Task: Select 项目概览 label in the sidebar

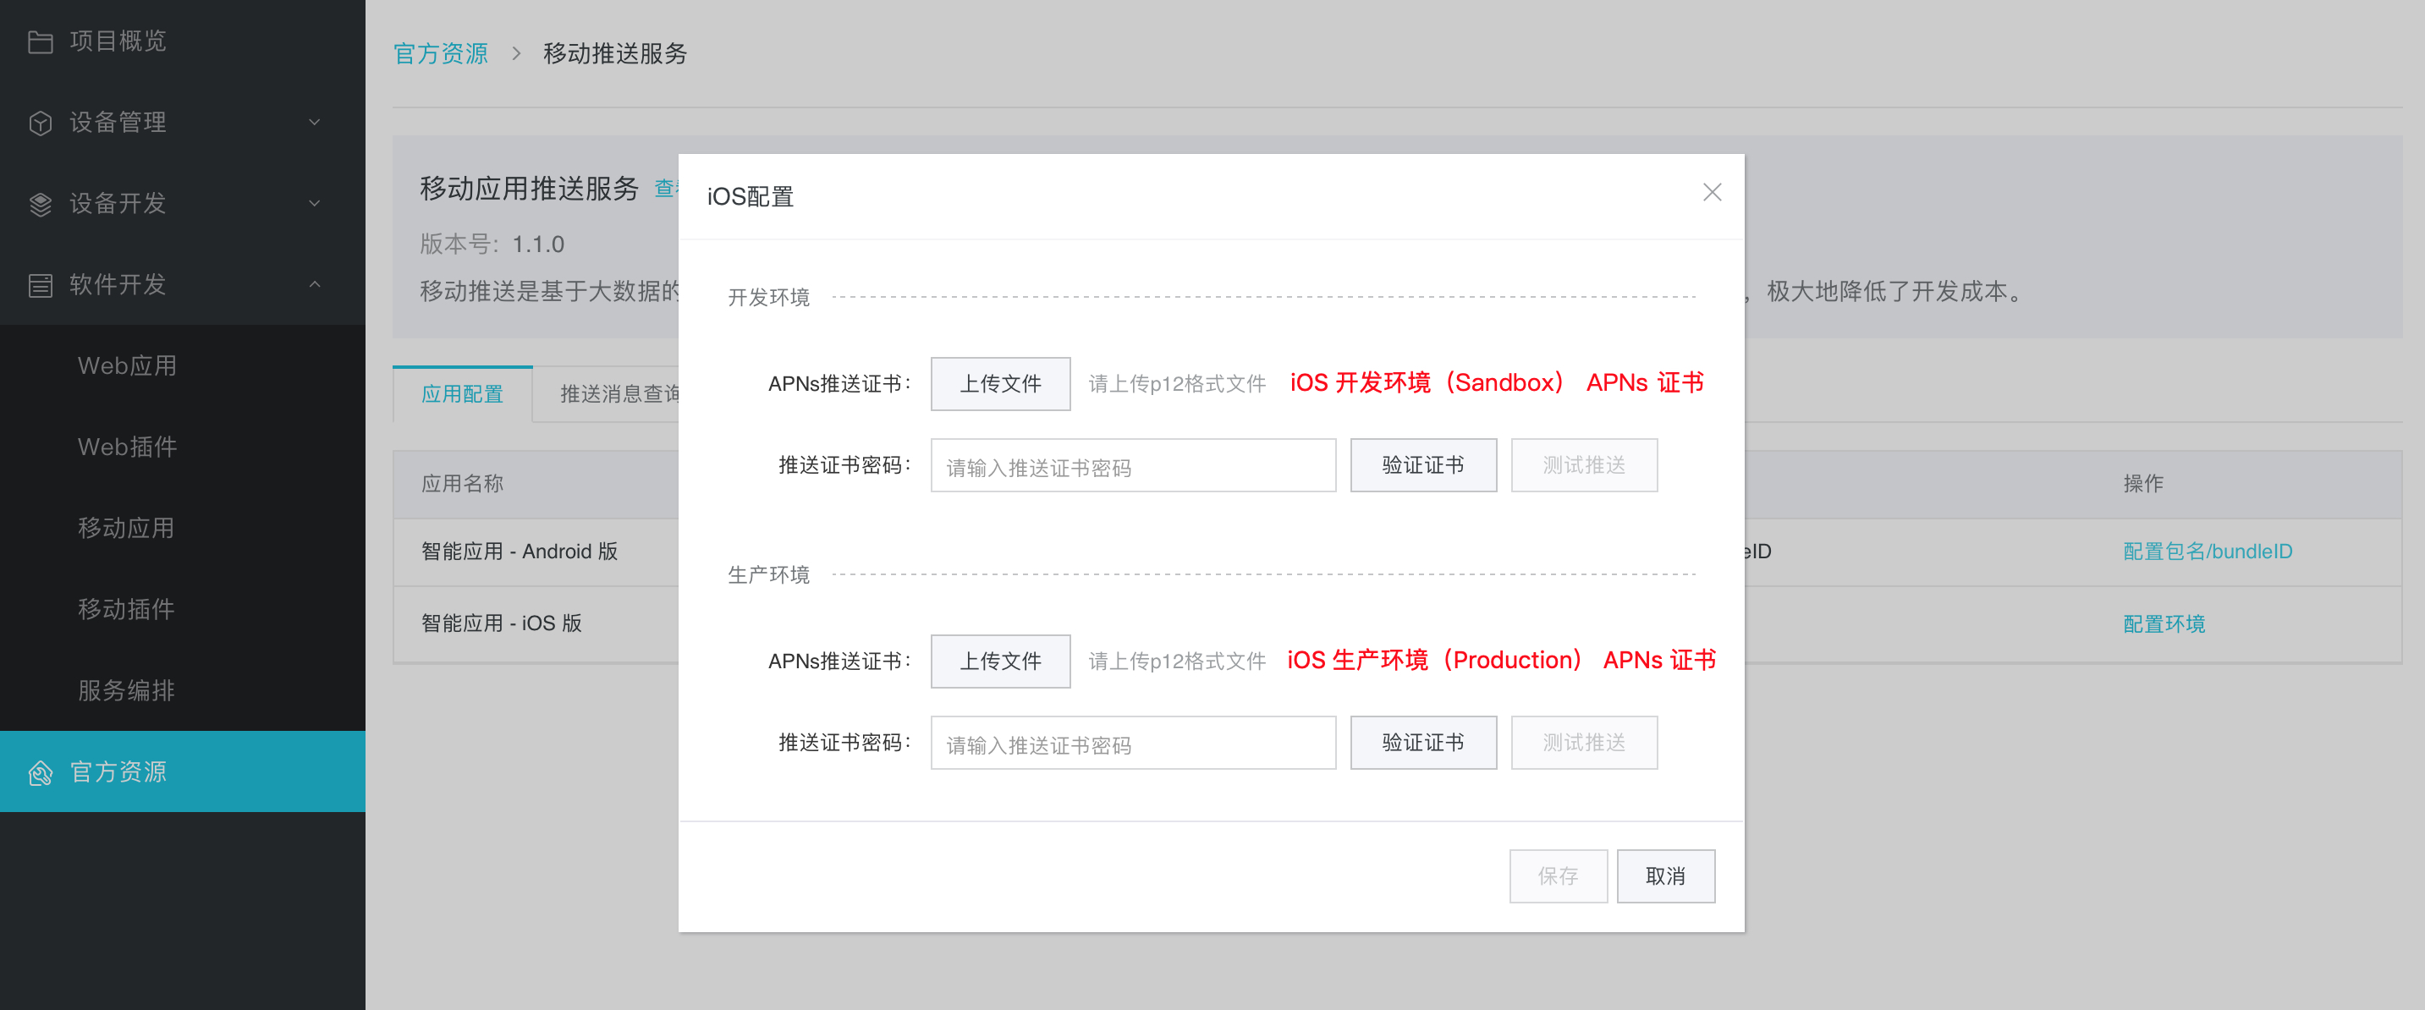Action: click(x=118, y=41)
